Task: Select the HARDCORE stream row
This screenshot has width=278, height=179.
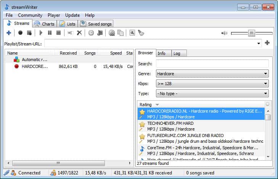Action: [x=69, y=66]
